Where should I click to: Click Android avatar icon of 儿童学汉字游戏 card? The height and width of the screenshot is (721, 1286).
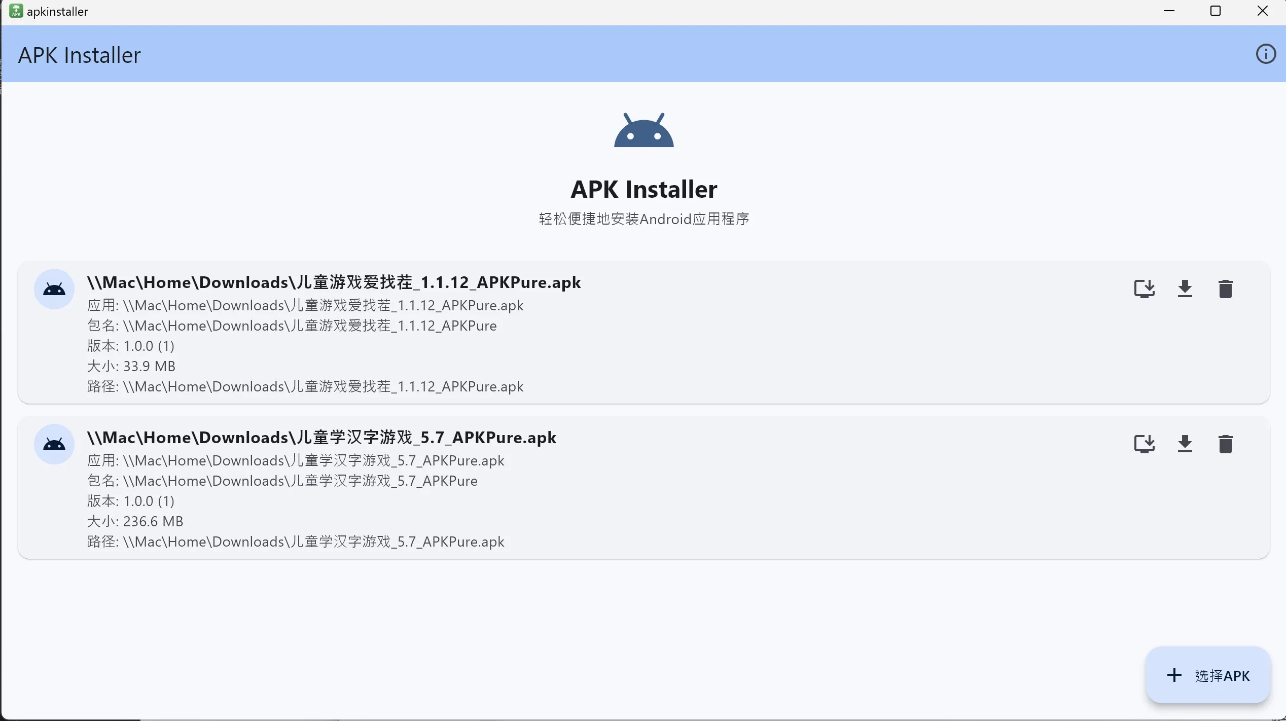click(x=54, y=444)
